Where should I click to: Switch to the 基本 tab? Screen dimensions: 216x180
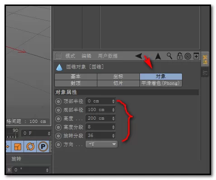[76, 77]
